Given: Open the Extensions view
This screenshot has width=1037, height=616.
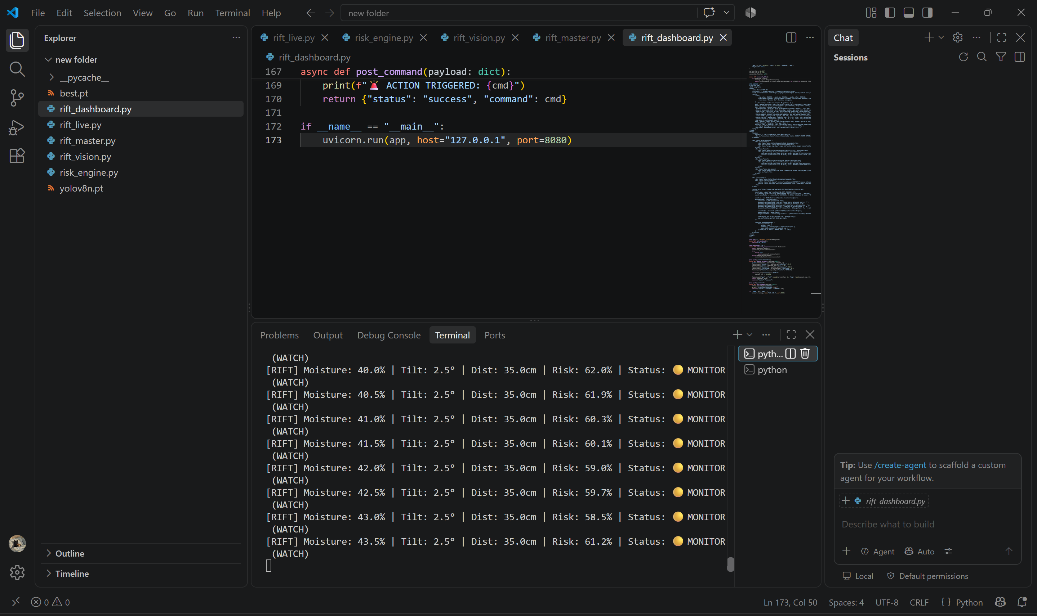Looking at the screenshot, I should click(17, 156).
